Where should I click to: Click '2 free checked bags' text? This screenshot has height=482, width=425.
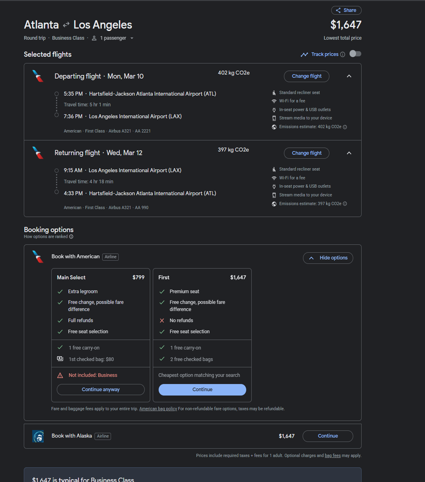point(192,360)
